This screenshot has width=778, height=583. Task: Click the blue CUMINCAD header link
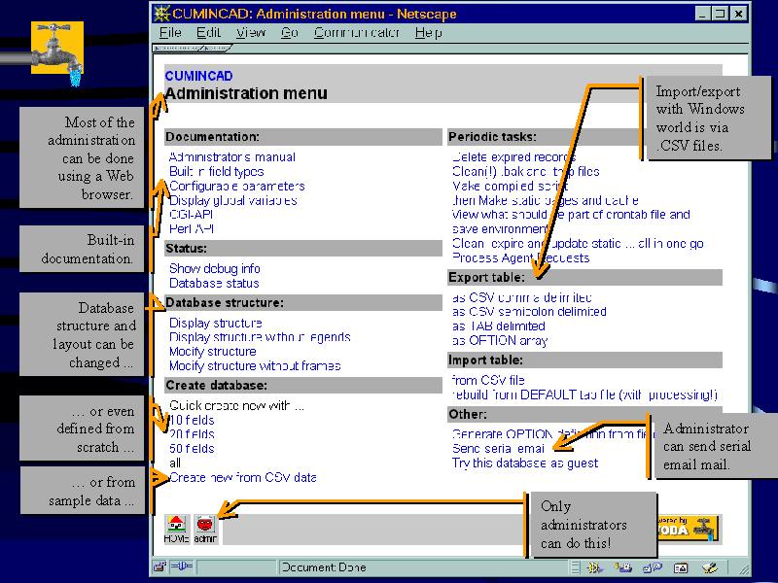[x=198, y=76]
